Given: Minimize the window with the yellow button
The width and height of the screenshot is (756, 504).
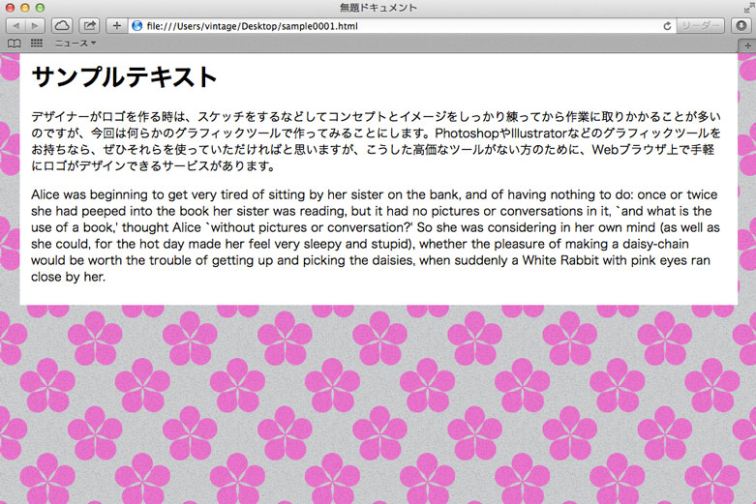Looking at the screenshot, I should (25, 8).
